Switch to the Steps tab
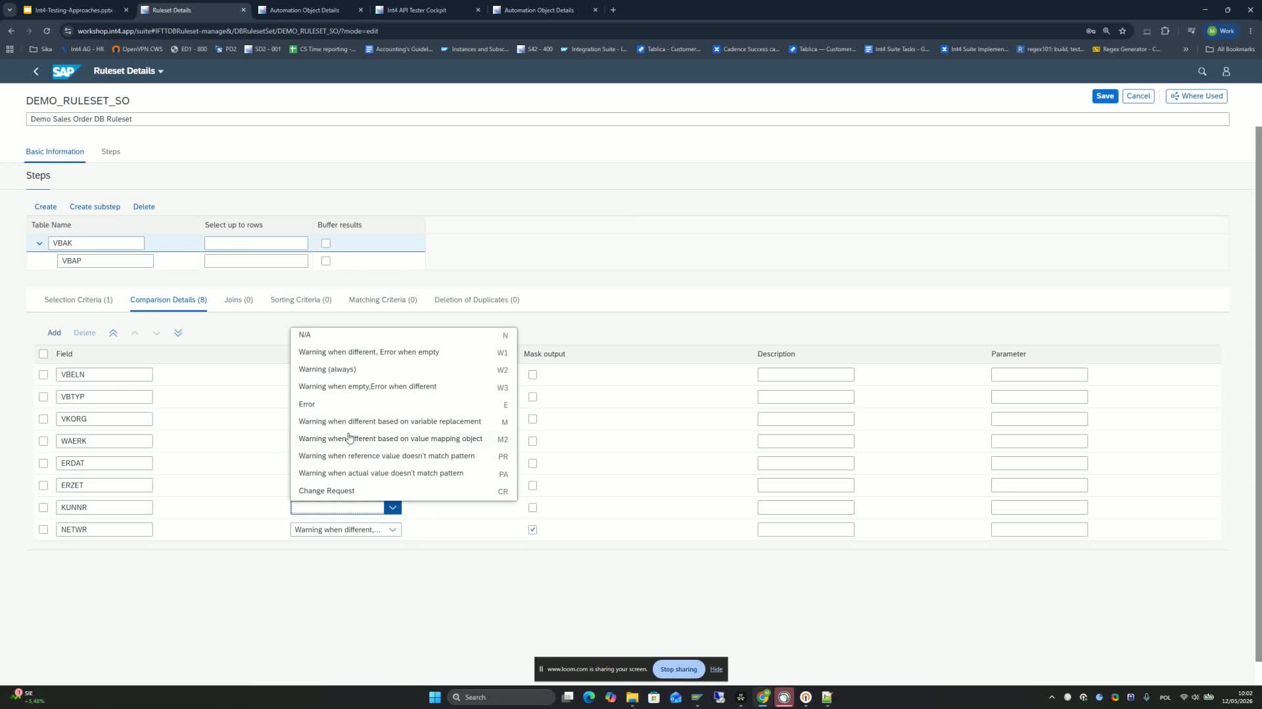Screen dimensions: 1262x709 point(110,152)
